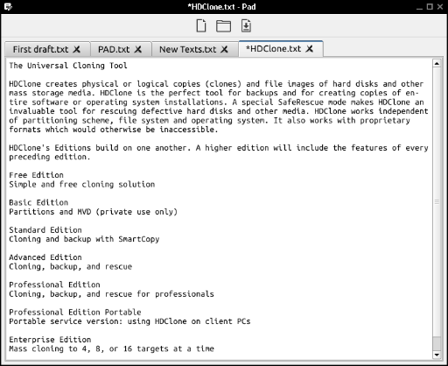The height and width of the screenshot is (366, 448).
Task: Click the scrollbar up arrow
Action: [x=437, y=63]
